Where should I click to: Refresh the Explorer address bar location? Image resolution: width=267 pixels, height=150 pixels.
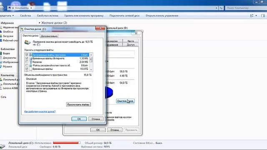[221, 8]
